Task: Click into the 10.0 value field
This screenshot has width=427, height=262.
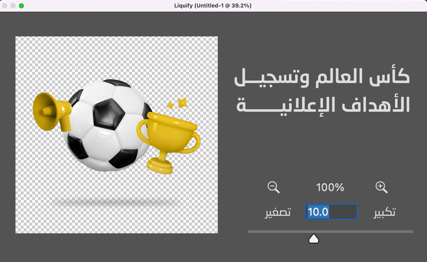Action: tap(331, 211)
